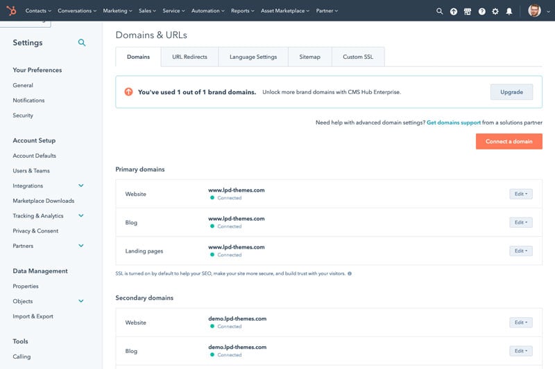Open the top bar search icon
This screenshot has height=369, width=555.
point(439,11)
